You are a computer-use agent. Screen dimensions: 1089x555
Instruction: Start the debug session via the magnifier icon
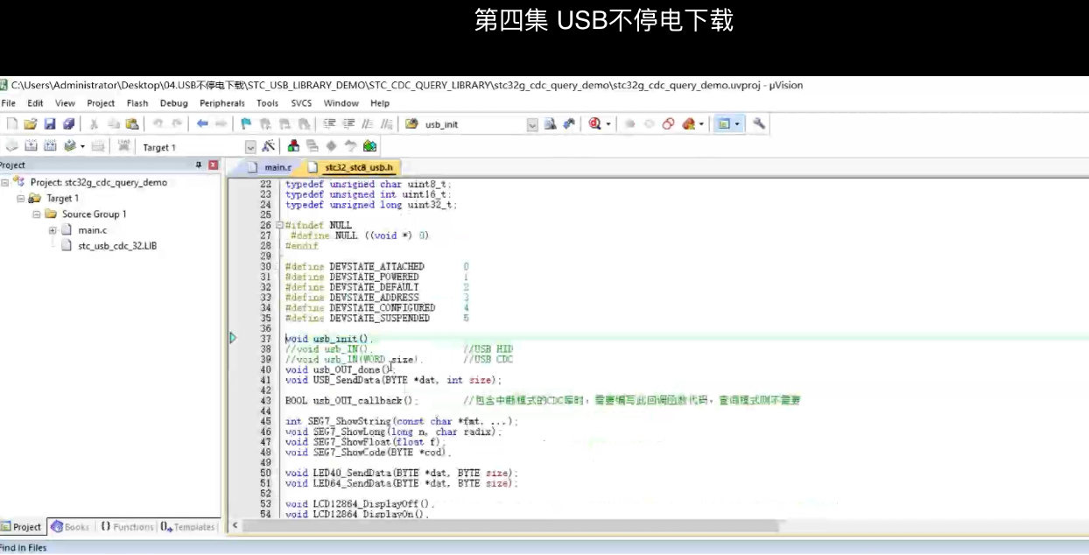tap(595, 124)
